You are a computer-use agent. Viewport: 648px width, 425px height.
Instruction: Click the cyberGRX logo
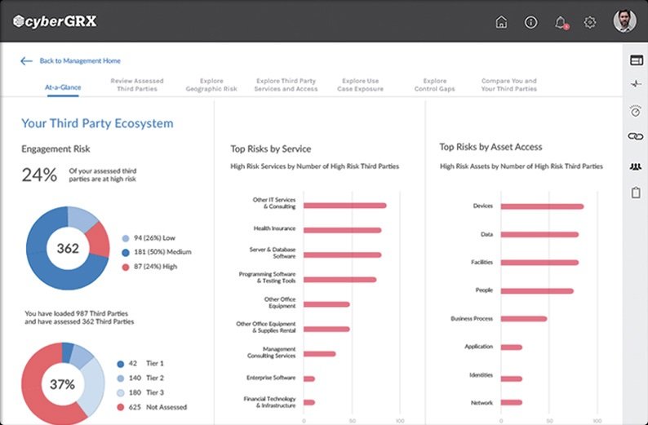[55, 21]
